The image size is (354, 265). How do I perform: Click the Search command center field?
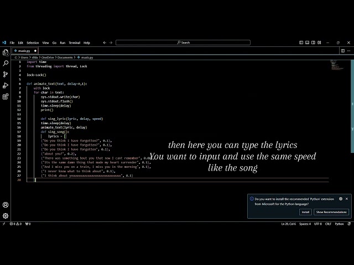pos(183,43)
